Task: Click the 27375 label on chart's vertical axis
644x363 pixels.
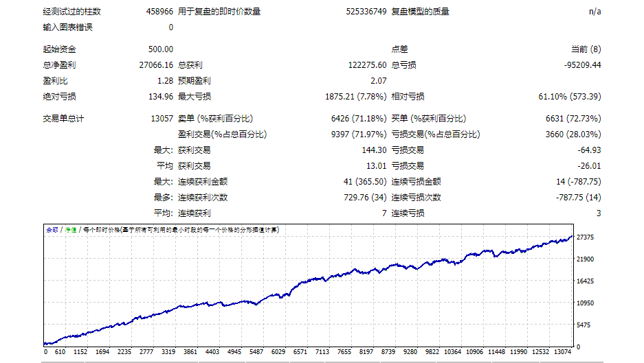Action: pos(585,237)
